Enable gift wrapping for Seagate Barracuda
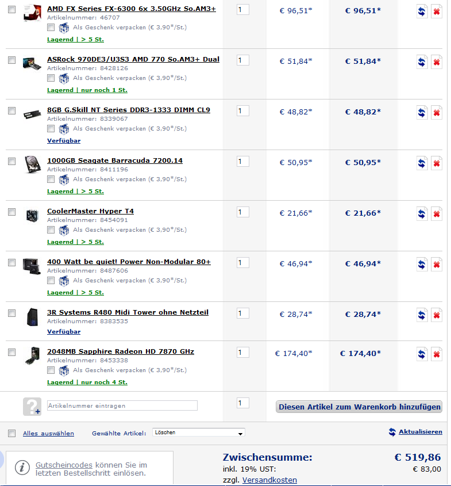Viewport: 451px width, 486px height. pos(51,179)
